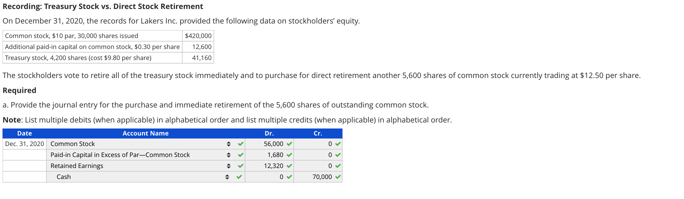Click the checkmark next to the 12,320 debit amount

289,166
